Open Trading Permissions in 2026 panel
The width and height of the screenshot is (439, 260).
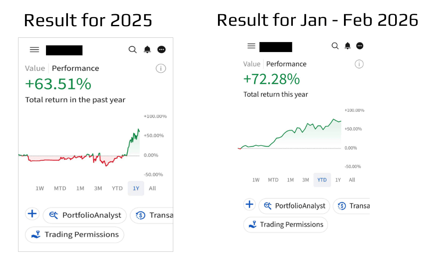click(286, 225)
